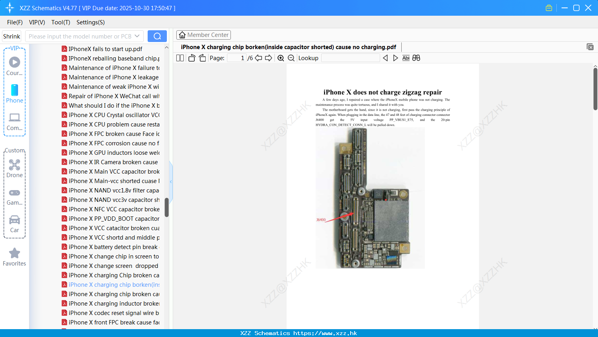Click the binoculars search icon
598x337 pixels.
click(x=416, y=58)
